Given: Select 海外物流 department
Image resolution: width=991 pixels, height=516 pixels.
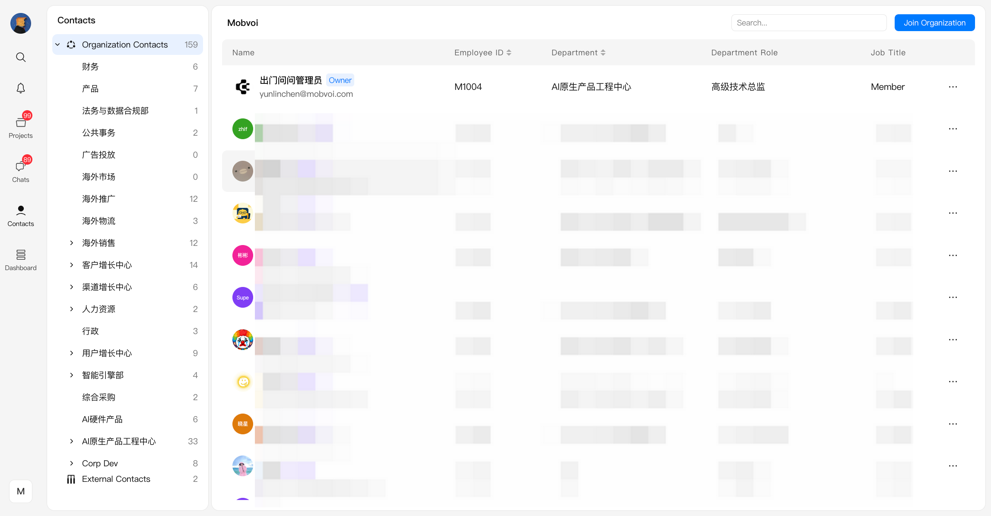Looking at the screenshot, I should [x=127, y=221].
